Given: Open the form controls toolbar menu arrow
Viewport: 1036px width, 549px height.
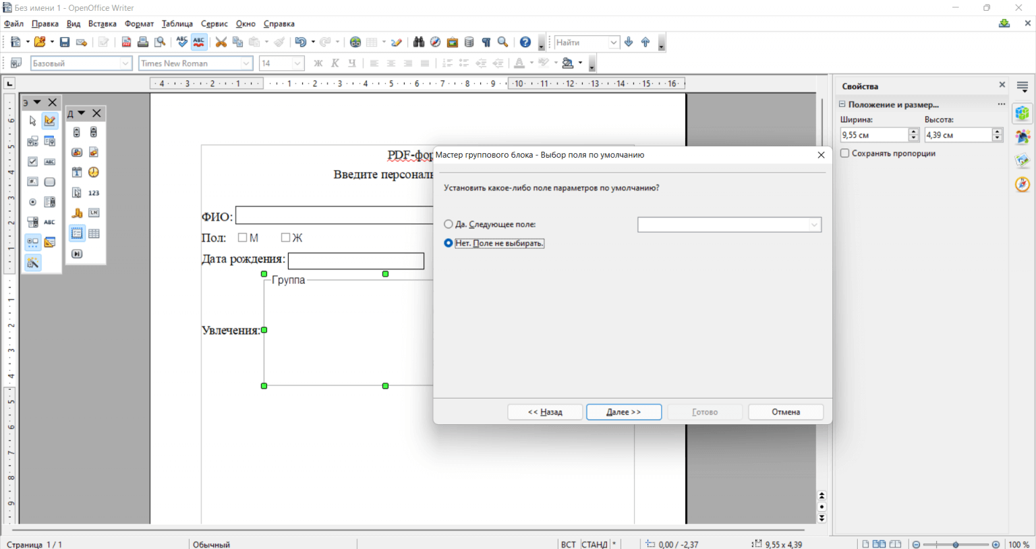Looking at the screenshot, I should 37,103.
